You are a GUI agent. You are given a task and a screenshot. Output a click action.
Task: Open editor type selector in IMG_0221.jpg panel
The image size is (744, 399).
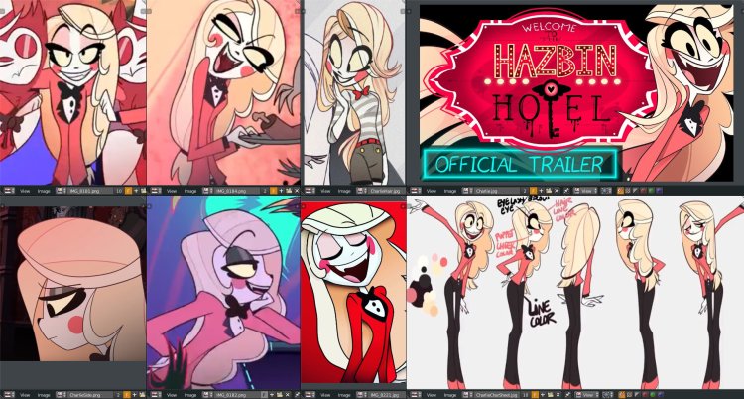(310, 394)
